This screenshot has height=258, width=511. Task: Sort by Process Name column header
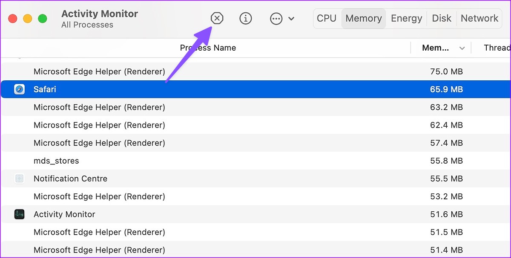(208, 48)
